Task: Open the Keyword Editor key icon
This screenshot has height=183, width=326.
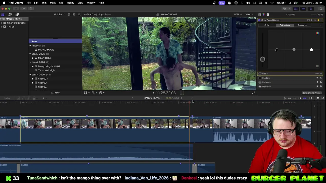Action: (23, 9)
